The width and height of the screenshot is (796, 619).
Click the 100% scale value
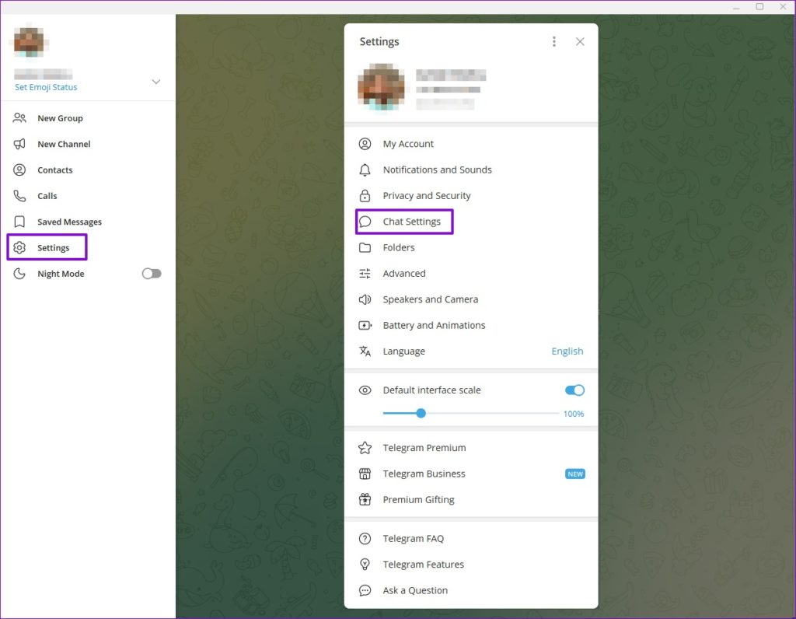573,414
